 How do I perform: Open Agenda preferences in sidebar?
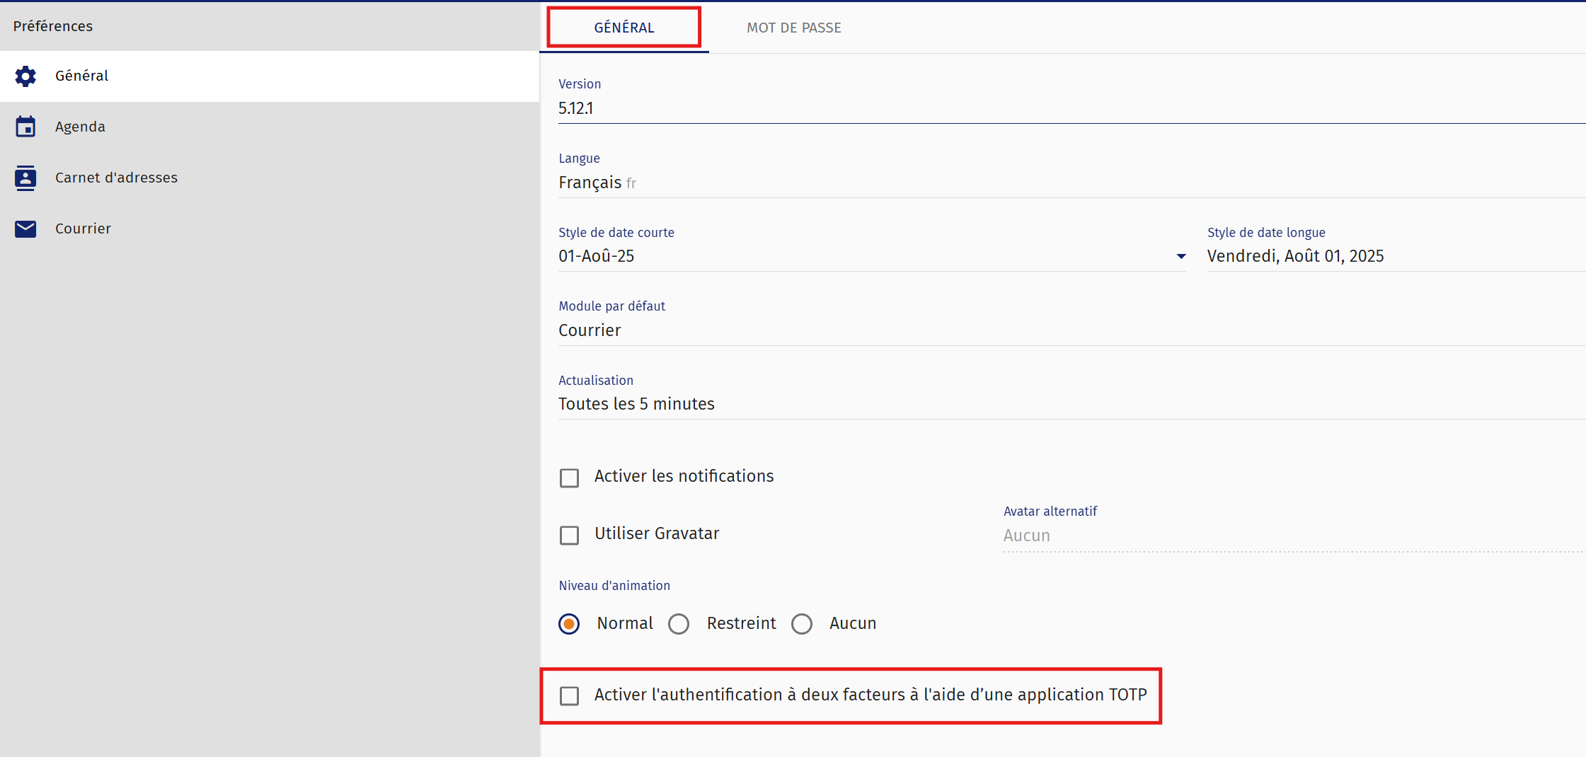80,127
